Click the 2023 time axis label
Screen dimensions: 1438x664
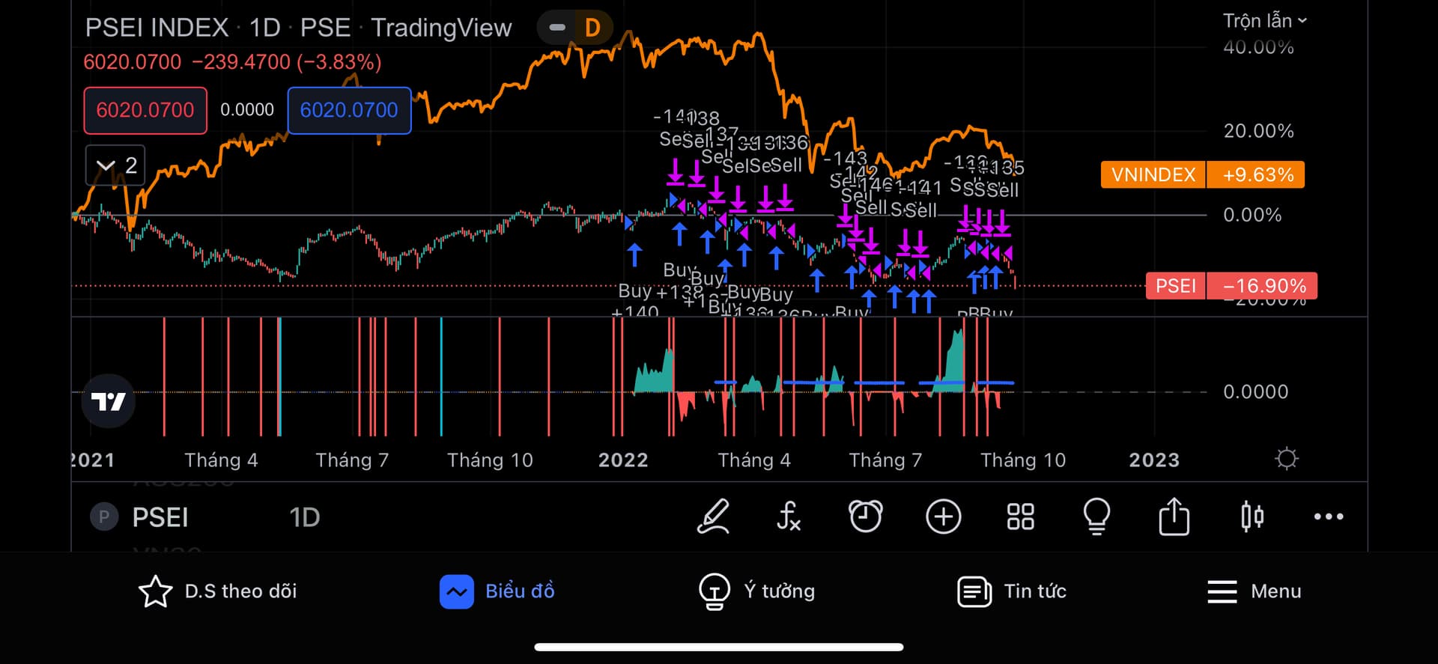tap(1154, 460)
